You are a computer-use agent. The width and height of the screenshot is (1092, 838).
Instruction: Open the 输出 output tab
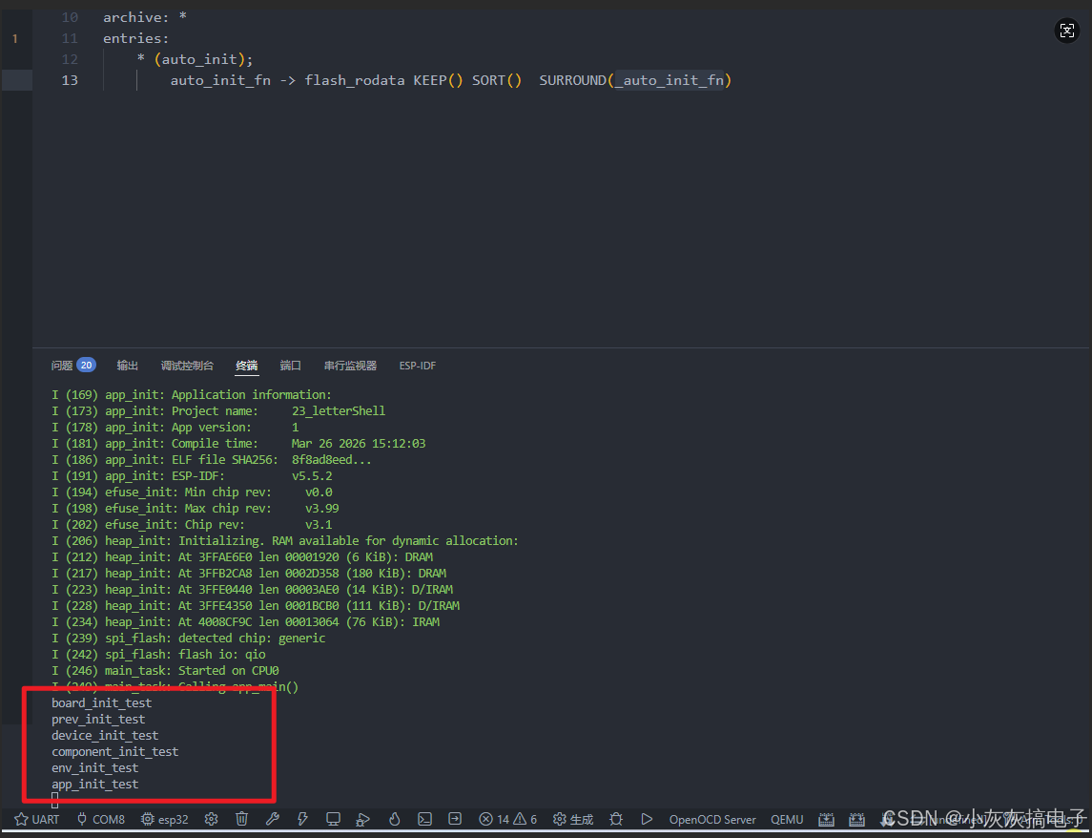[128, 366]
